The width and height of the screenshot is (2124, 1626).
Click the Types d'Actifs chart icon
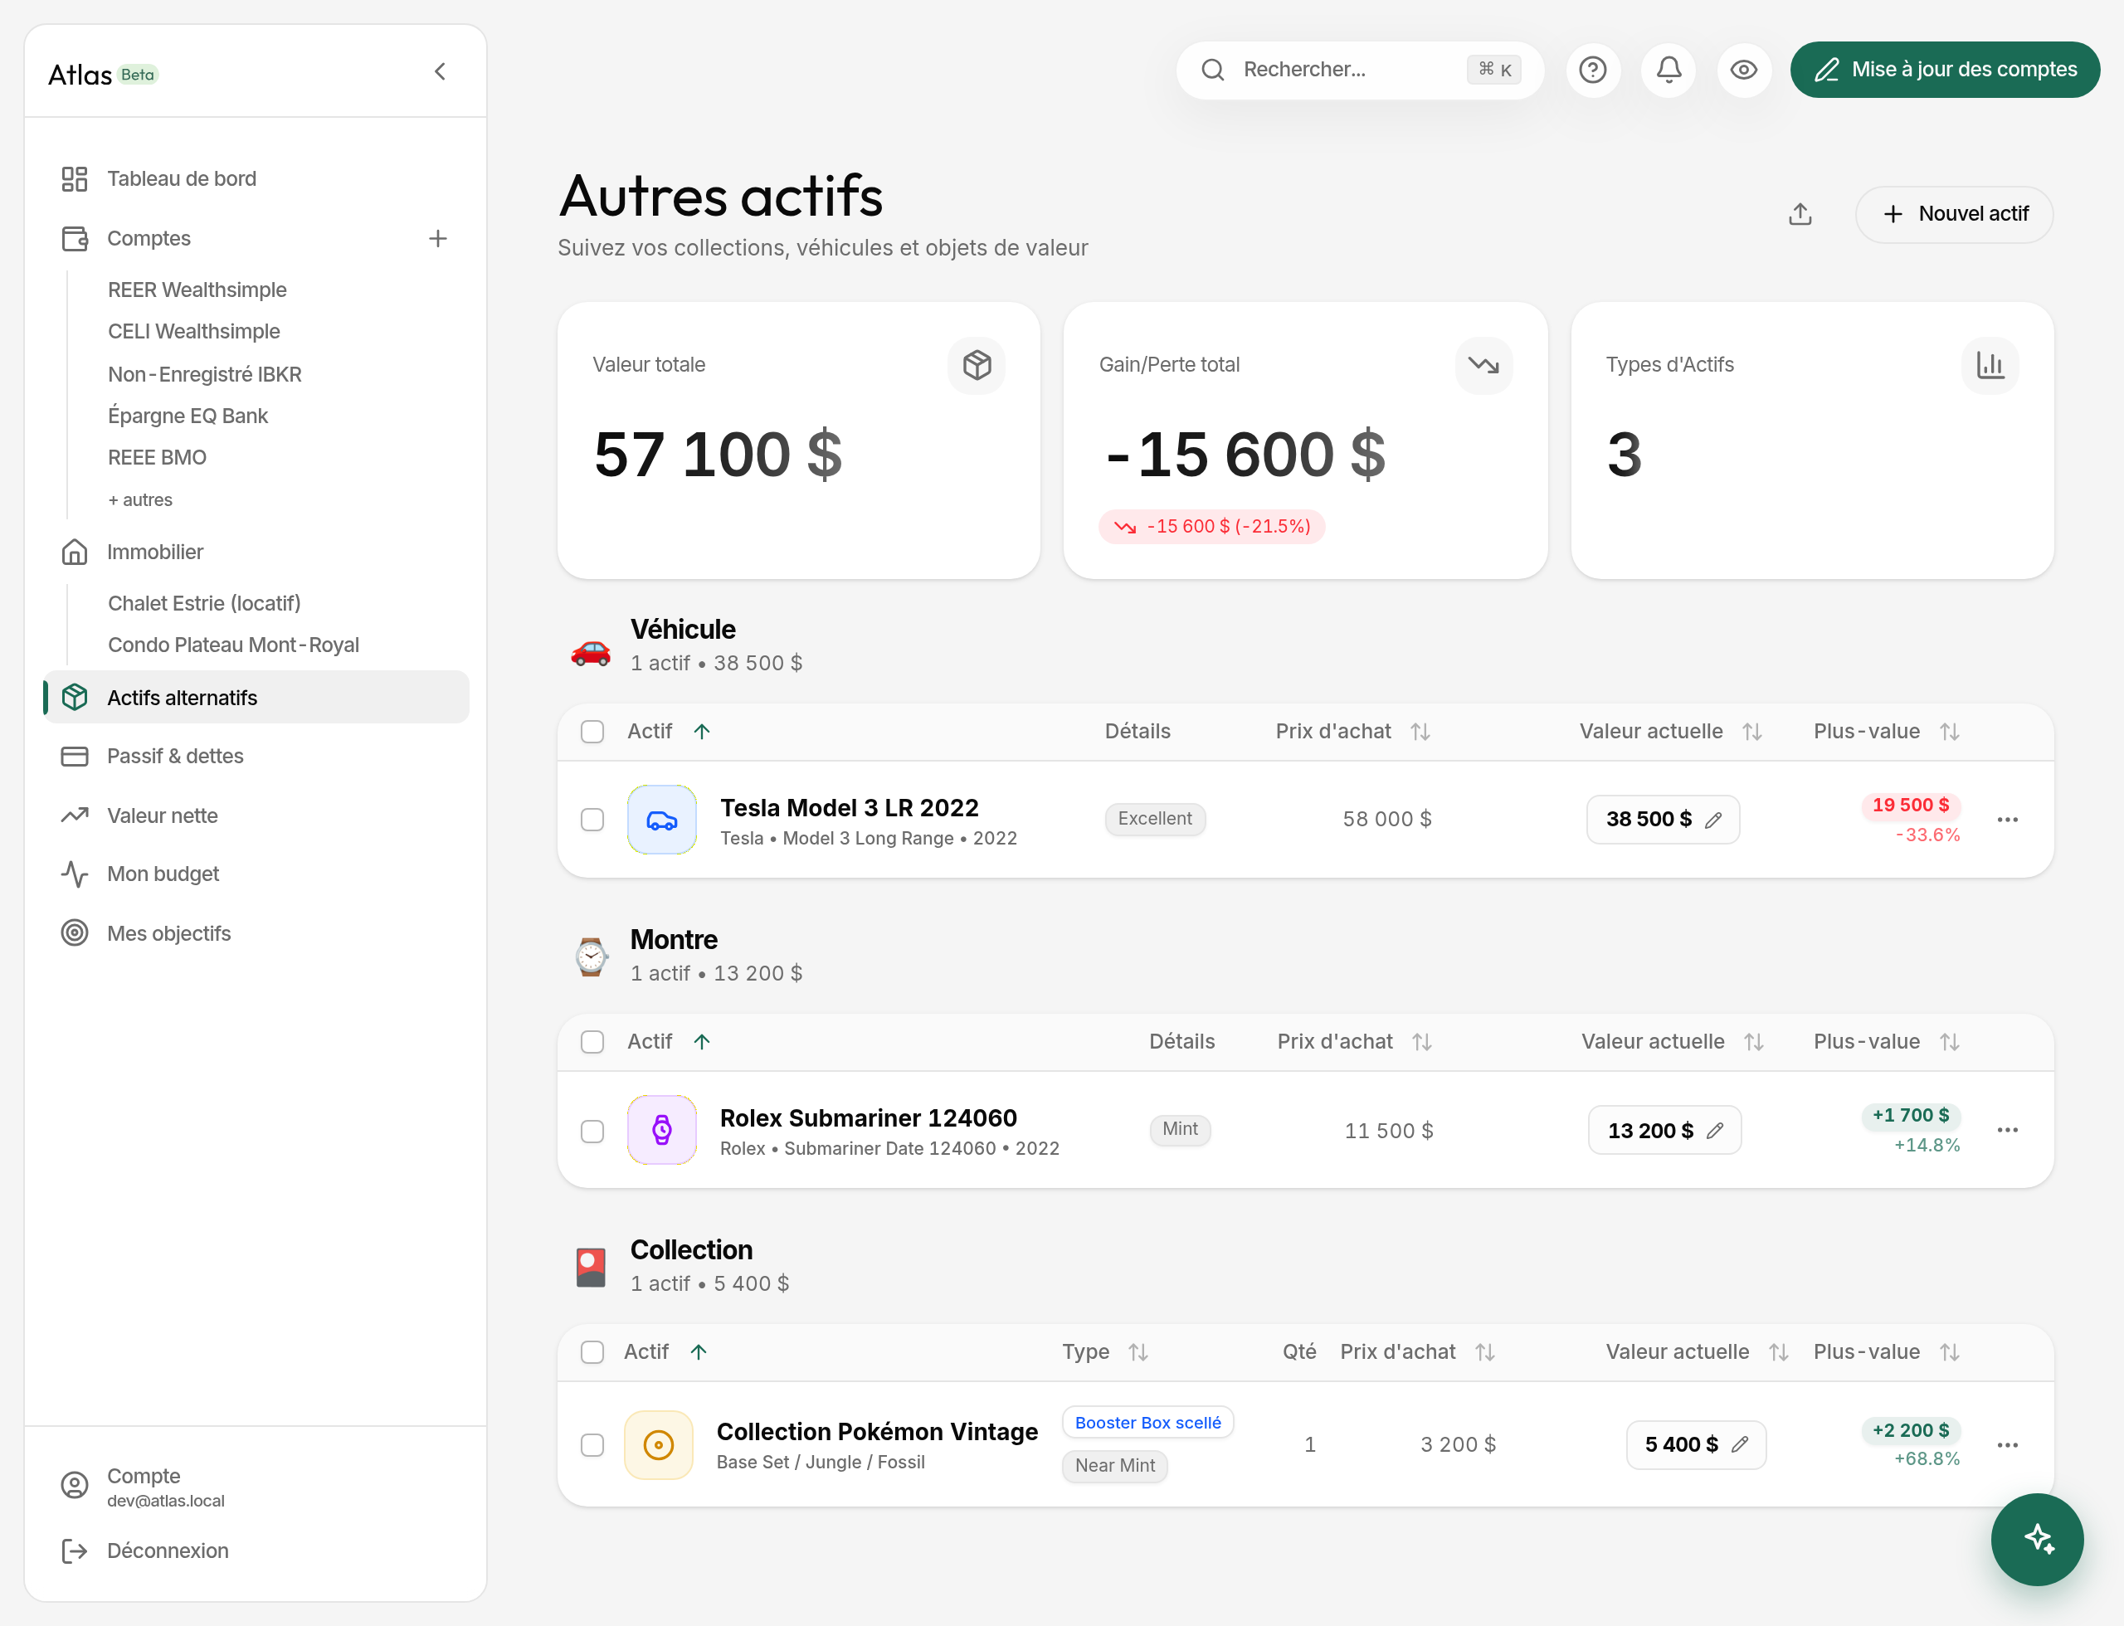point(1990,365)
